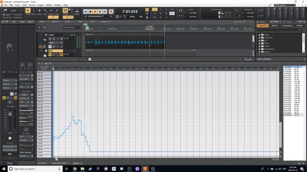Select the Smart tool
The width and height of the screenshot is (307, 172).
click(28, 11)
